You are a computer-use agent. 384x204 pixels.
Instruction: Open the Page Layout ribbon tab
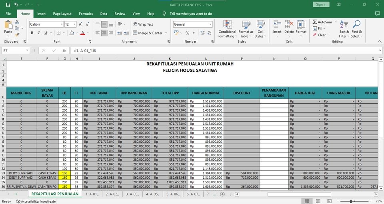point(62,14)
